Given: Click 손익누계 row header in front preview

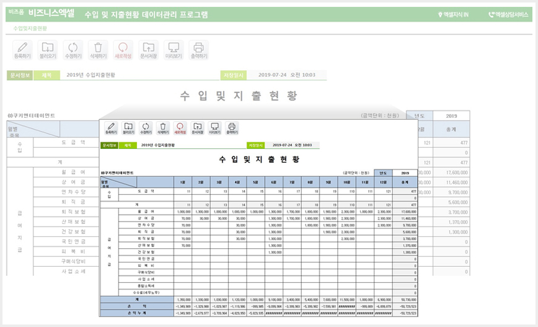Looking at the screenshot, I should coord(137,313).
